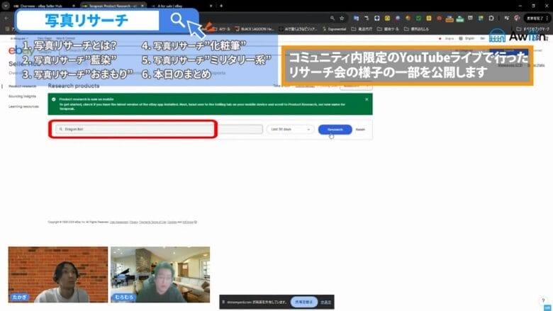Open the Last 90 days date dropdown

coord(290,129)
